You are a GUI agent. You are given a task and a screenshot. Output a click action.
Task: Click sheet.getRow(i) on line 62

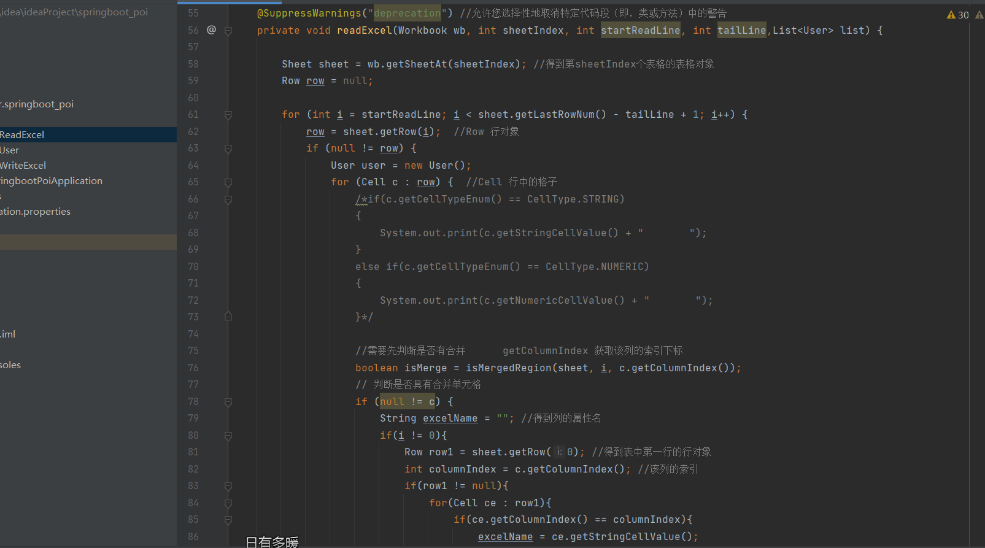coord(388,131)
